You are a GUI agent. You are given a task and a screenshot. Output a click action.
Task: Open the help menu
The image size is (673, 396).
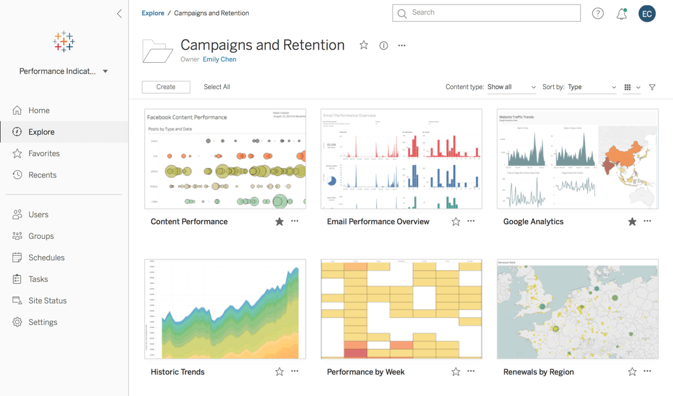tap(598, 13)
